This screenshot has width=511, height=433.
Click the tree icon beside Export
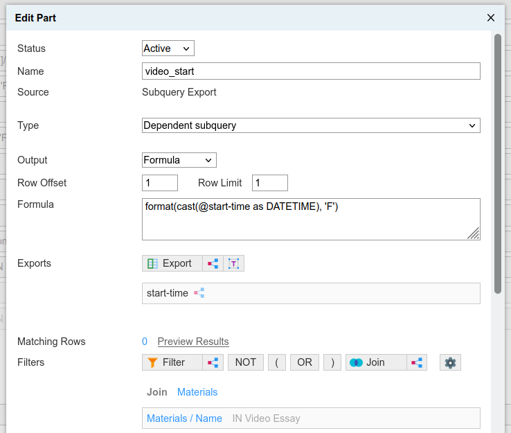coord(213,263)
